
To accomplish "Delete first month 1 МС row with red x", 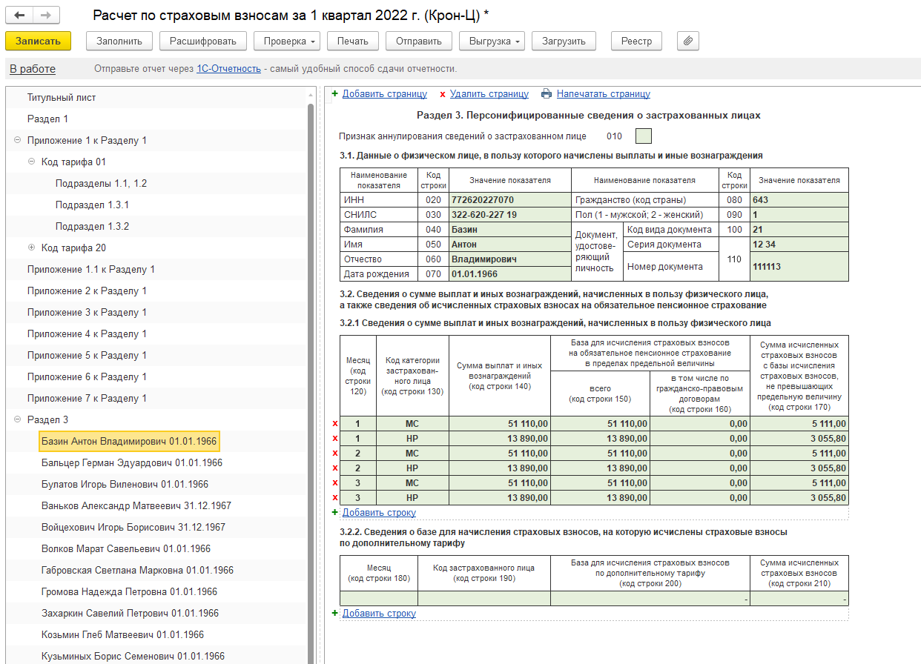I will pos(334,424).
